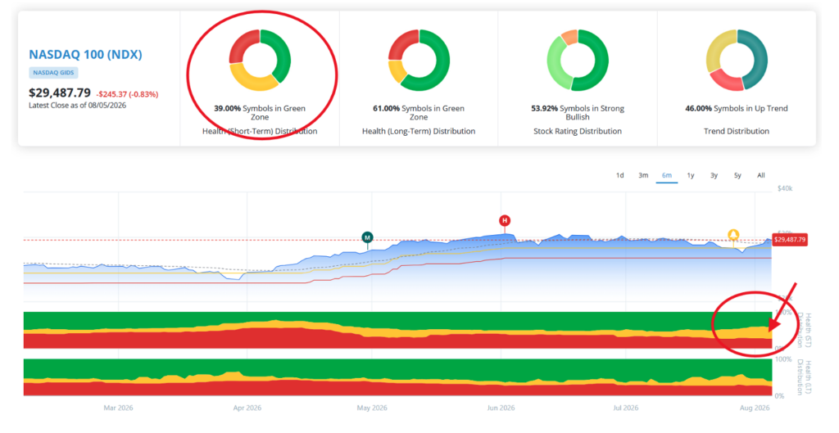Viewport: 839px width, 433px height.
Task: Click the Mar 2026 axis label
Action: pos(118,408)
